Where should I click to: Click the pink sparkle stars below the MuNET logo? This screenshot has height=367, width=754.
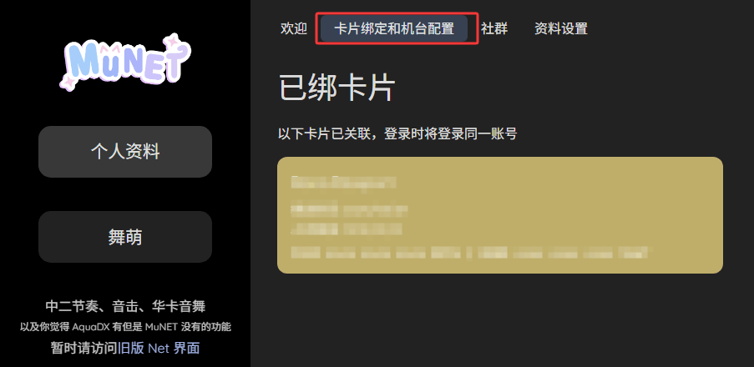pyautogui.click(x=68, y=82)
